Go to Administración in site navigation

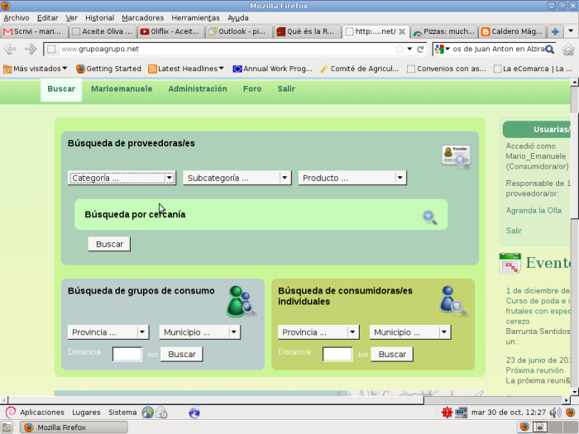(x=198, y=89)
